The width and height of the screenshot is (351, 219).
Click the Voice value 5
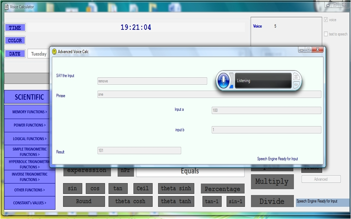pyautogui.click(x=275, y=26)
